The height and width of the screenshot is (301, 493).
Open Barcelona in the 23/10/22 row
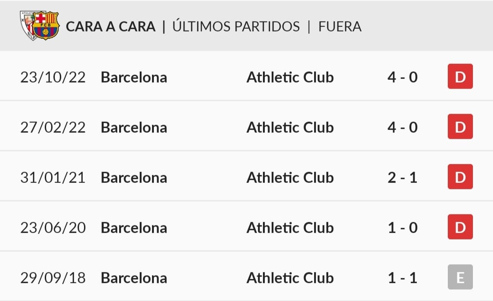click(x=134, y=77)
